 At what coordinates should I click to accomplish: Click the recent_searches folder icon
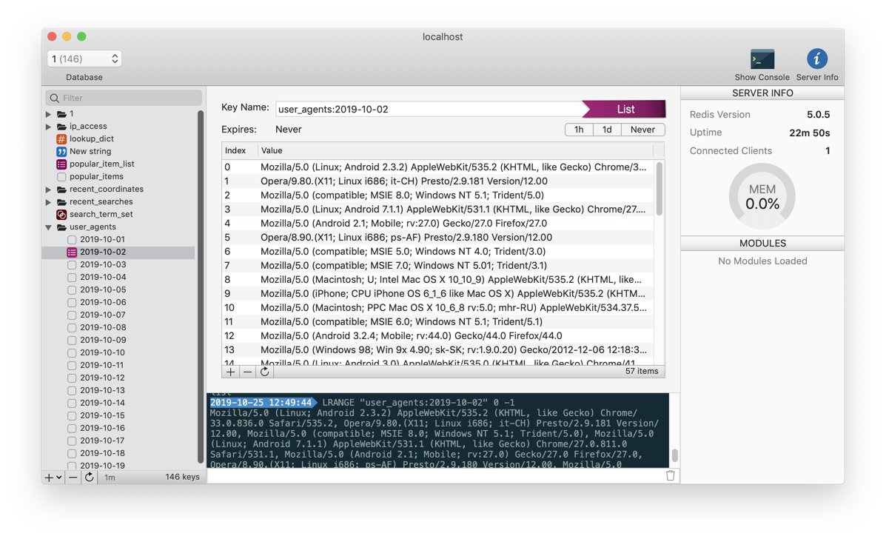[x=61, y=201]
